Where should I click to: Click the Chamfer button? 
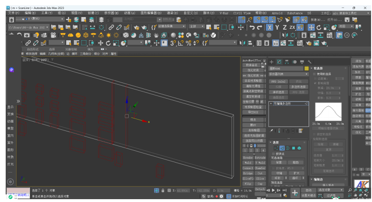tap(260, 168)
